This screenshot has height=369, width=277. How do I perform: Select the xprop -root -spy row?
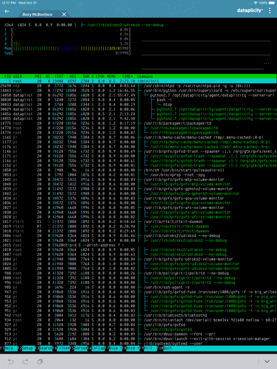click(x=138, y=175)
